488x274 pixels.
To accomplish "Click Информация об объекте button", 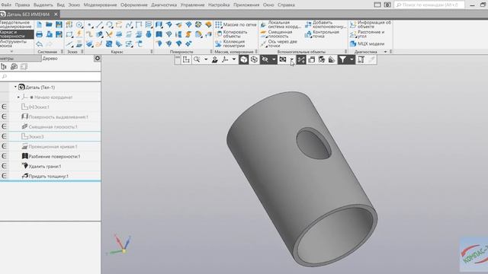I will point(371,25).
